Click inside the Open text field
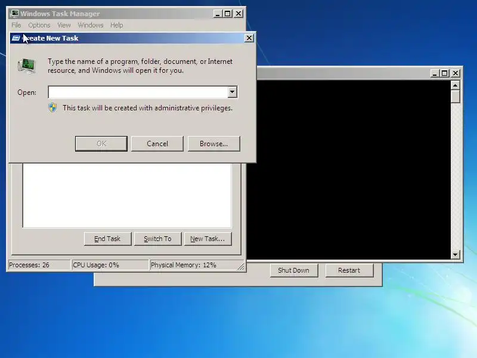 click(138, 92)
